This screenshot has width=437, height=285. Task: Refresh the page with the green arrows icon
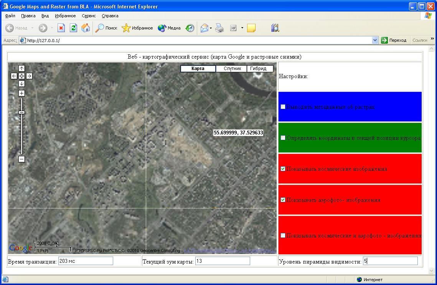[x=73, y=28]
